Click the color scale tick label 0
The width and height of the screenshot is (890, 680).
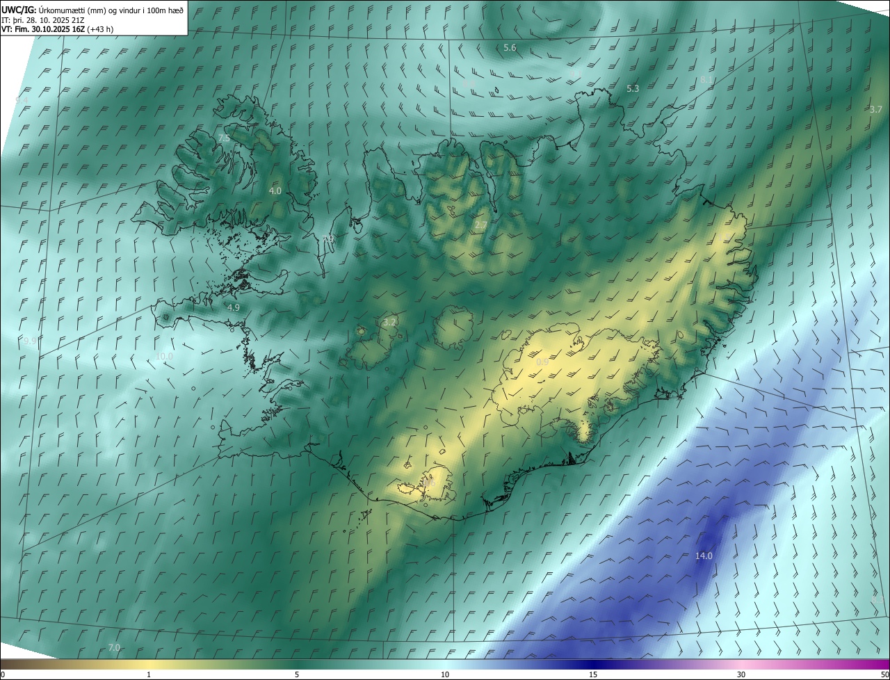(3, 674)
